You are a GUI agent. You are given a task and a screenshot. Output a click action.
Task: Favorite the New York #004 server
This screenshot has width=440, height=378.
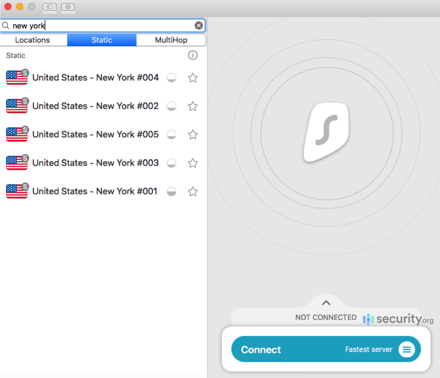[x=193, y=78]
